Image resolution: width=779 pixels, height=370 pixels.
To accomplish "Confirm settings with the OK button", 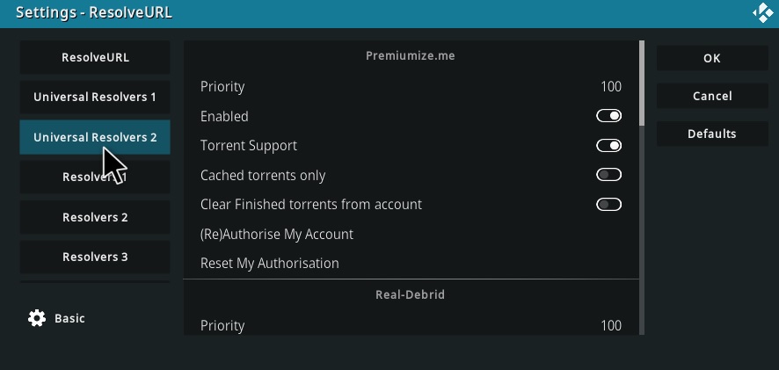I will click(x=712, y=58).
